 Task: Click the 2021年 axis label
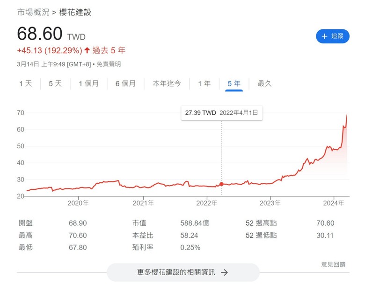point(143,203)
